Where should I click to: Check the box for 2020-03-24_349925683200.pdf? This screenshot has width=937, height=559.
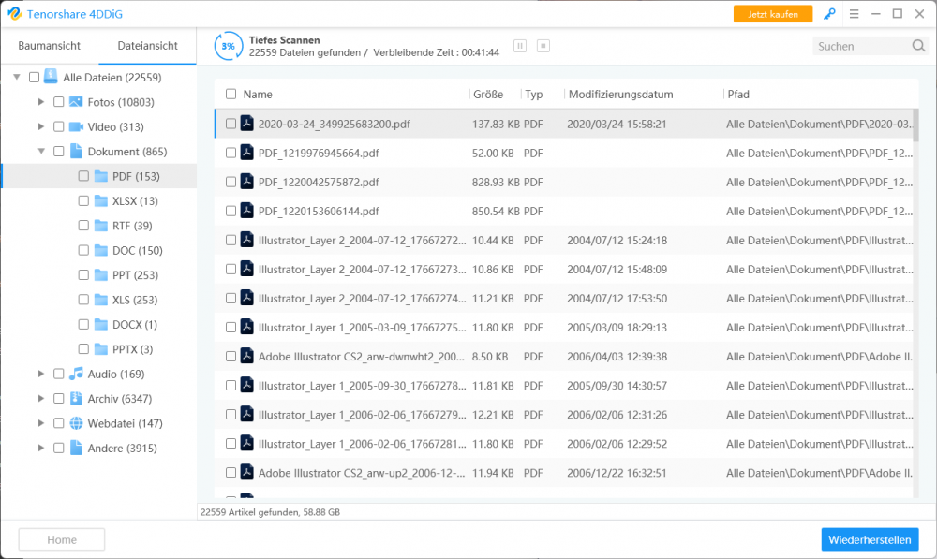click(x=231, y=124)
